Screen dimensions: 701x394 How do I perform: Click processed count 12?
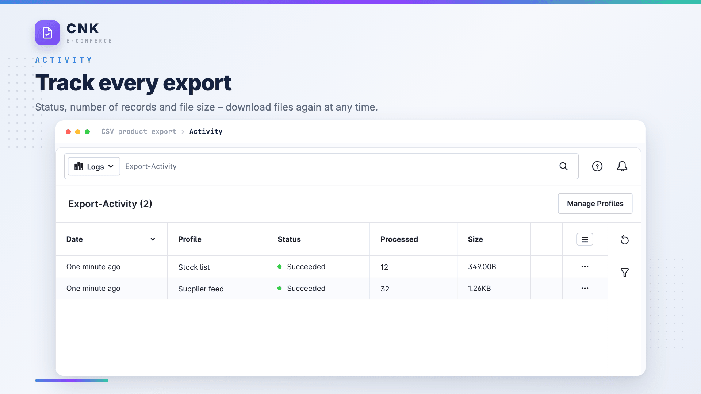click(384, 267)
